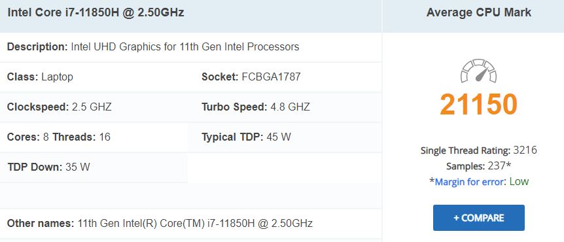Viewport: 564px width, 242px height.
Task: Click the Clockspeed 2.5 GHZ entry
Action: [x=60, y=107]
